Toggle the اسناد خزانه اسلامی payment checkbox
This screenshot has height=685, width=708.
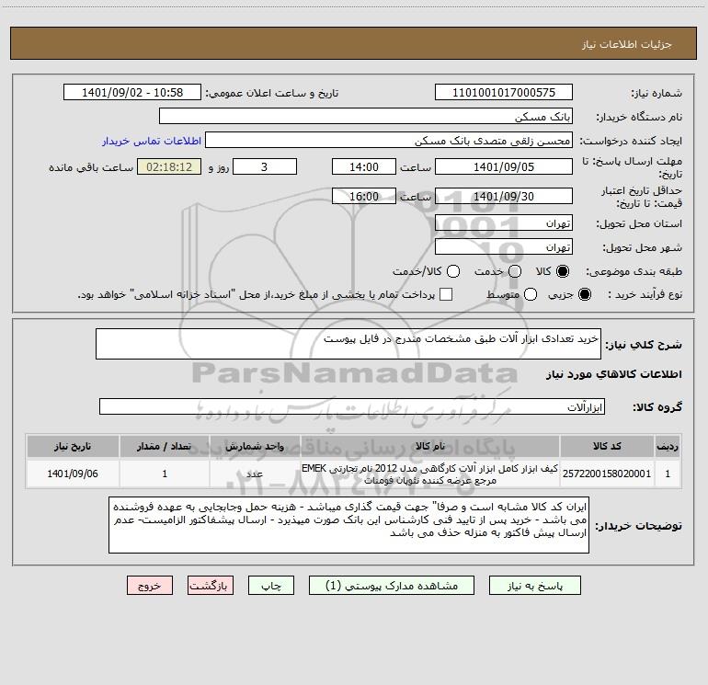[x=446, y=294]
